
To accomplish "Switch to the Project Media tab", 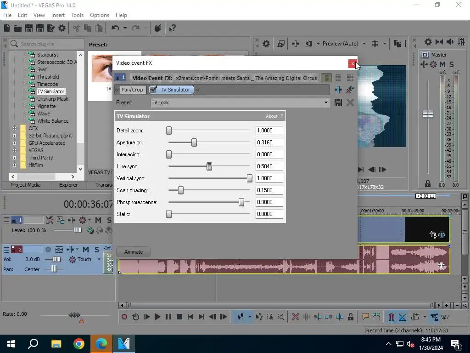I will [26, 185].
